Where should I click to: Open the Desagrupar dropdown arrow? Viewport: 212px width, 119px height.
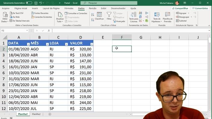click(191, 17)
